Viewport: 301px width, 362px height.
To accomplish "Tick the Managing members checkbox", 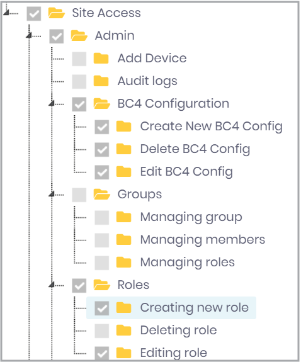I will coord(101,240).
